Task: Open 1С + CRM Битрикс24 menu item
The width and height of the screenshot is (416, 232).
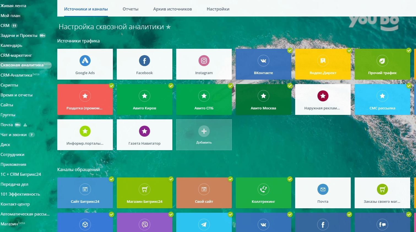Action: pyautogui.click(x=21, y=174)
